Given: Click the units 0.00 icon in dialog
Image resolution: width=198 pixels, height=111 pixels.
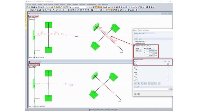Looking at the screenshot, I should click(139, 94).
